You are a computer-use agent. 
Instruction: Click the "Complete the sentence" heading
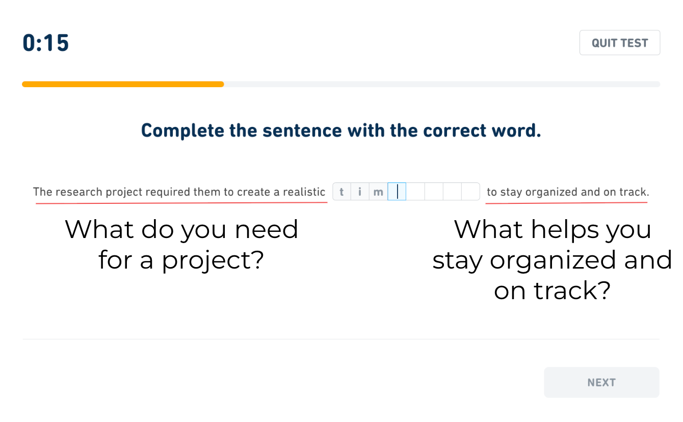click(x=341, y=131)
